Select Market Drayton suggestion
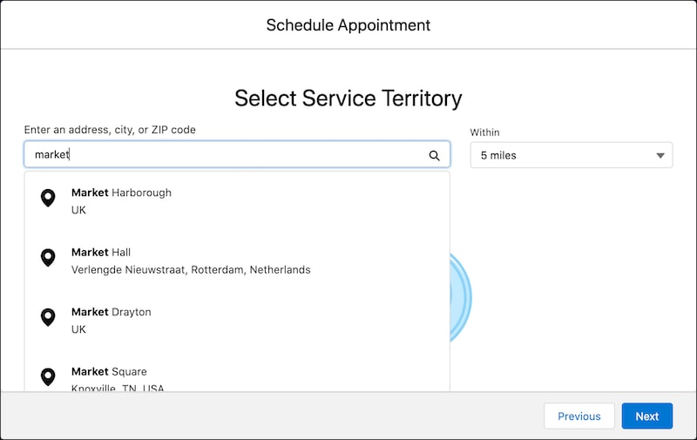 pos(237,321)
